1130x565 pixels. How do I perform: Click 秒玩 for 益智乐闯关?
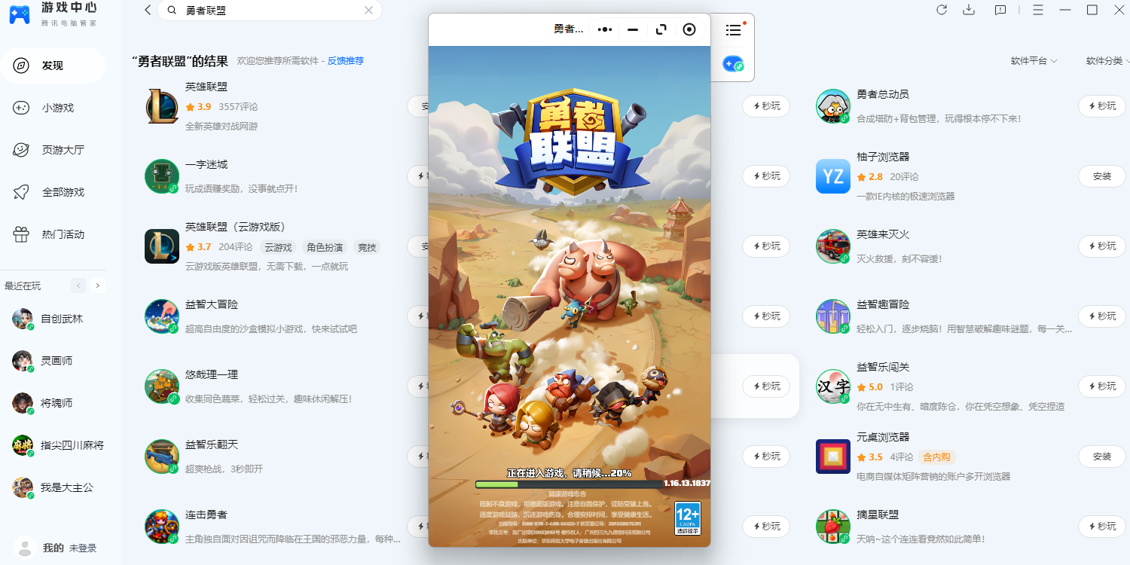click(x=1102, y=386)
